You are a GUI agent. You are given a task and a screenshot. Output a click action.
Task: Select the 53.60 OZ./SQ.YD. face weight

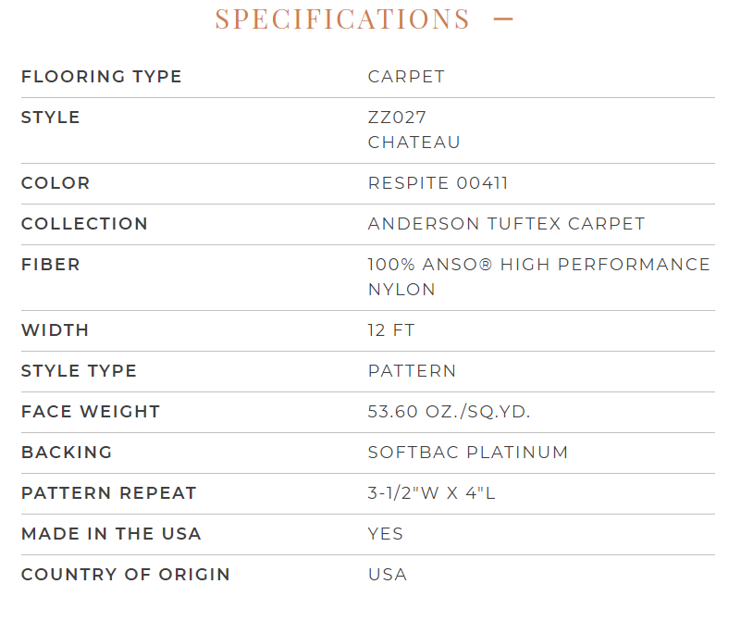(x=450, y=412)
